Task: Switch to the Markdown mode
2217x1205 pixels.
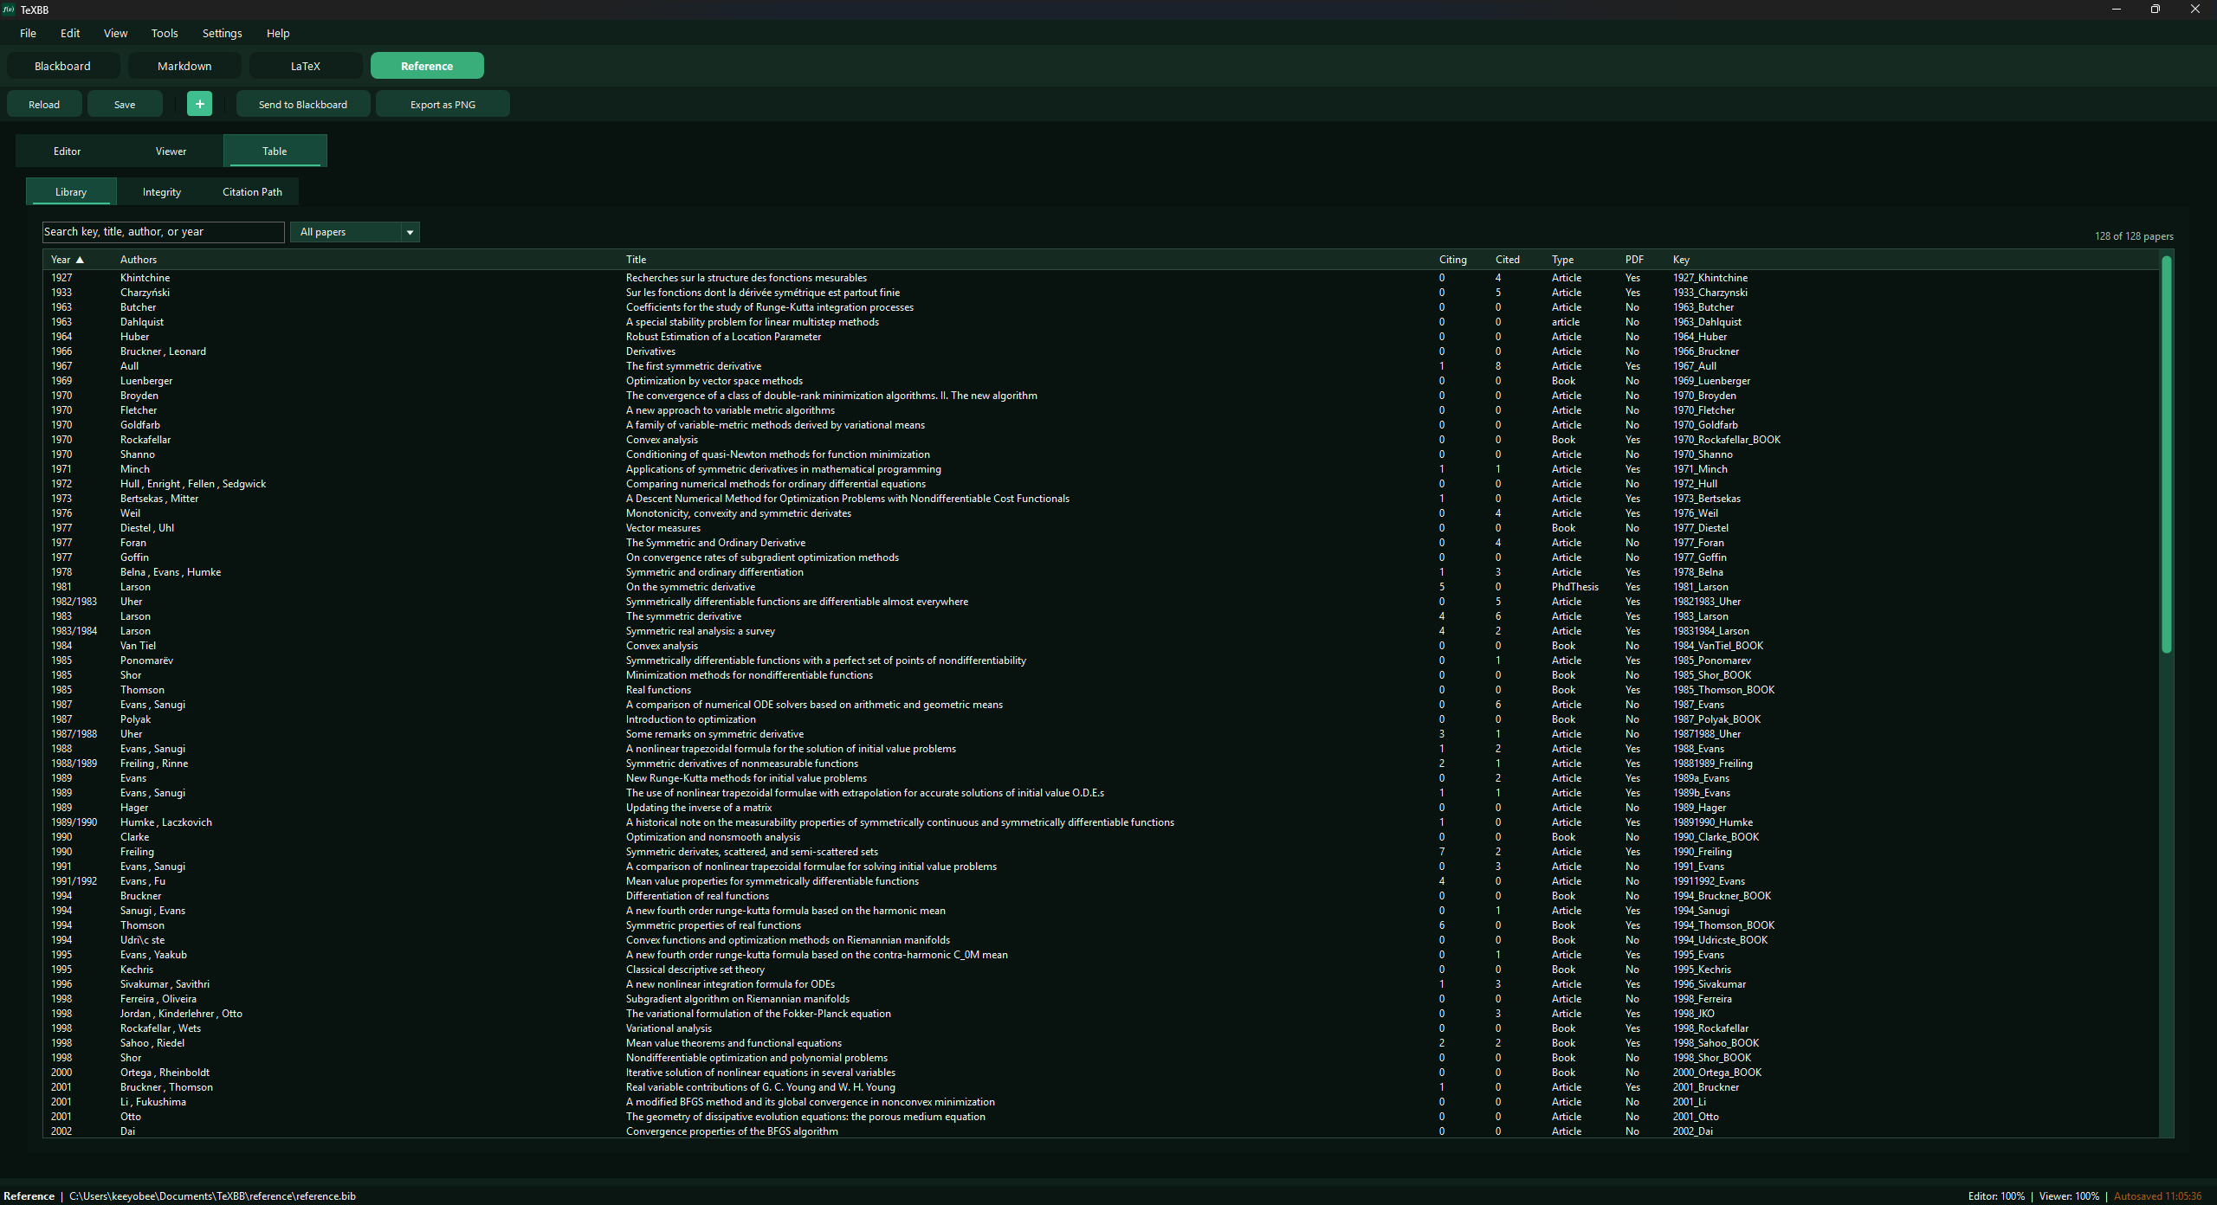Action: click(184, 66)
